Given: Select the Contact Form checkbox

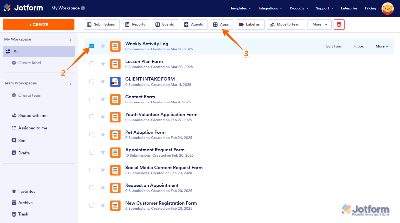Looking at the screenshot, I should pyautogui.click(x=92, y=99).
